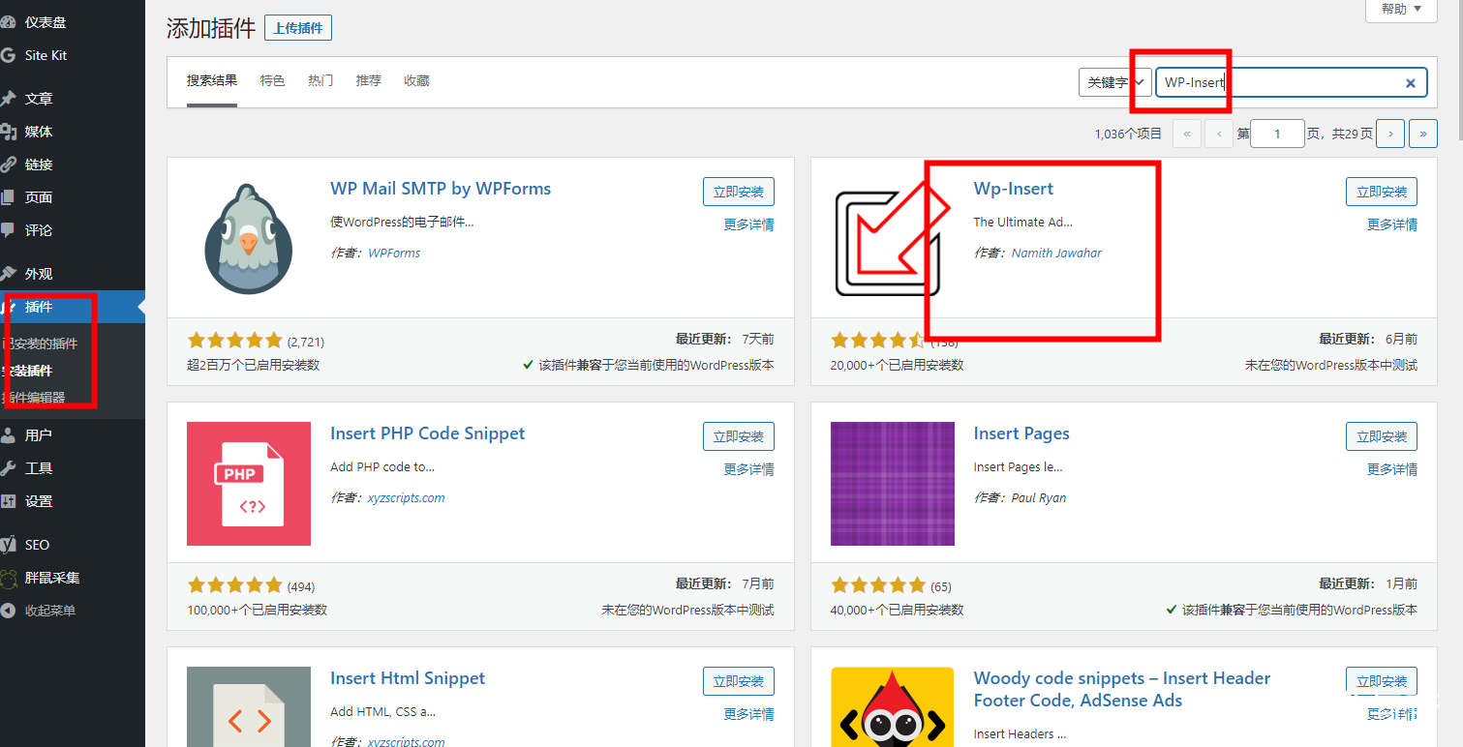The image size is (1463, 747).
Task: Click the Insert Pages five-star rating
Action: point(878,585)
